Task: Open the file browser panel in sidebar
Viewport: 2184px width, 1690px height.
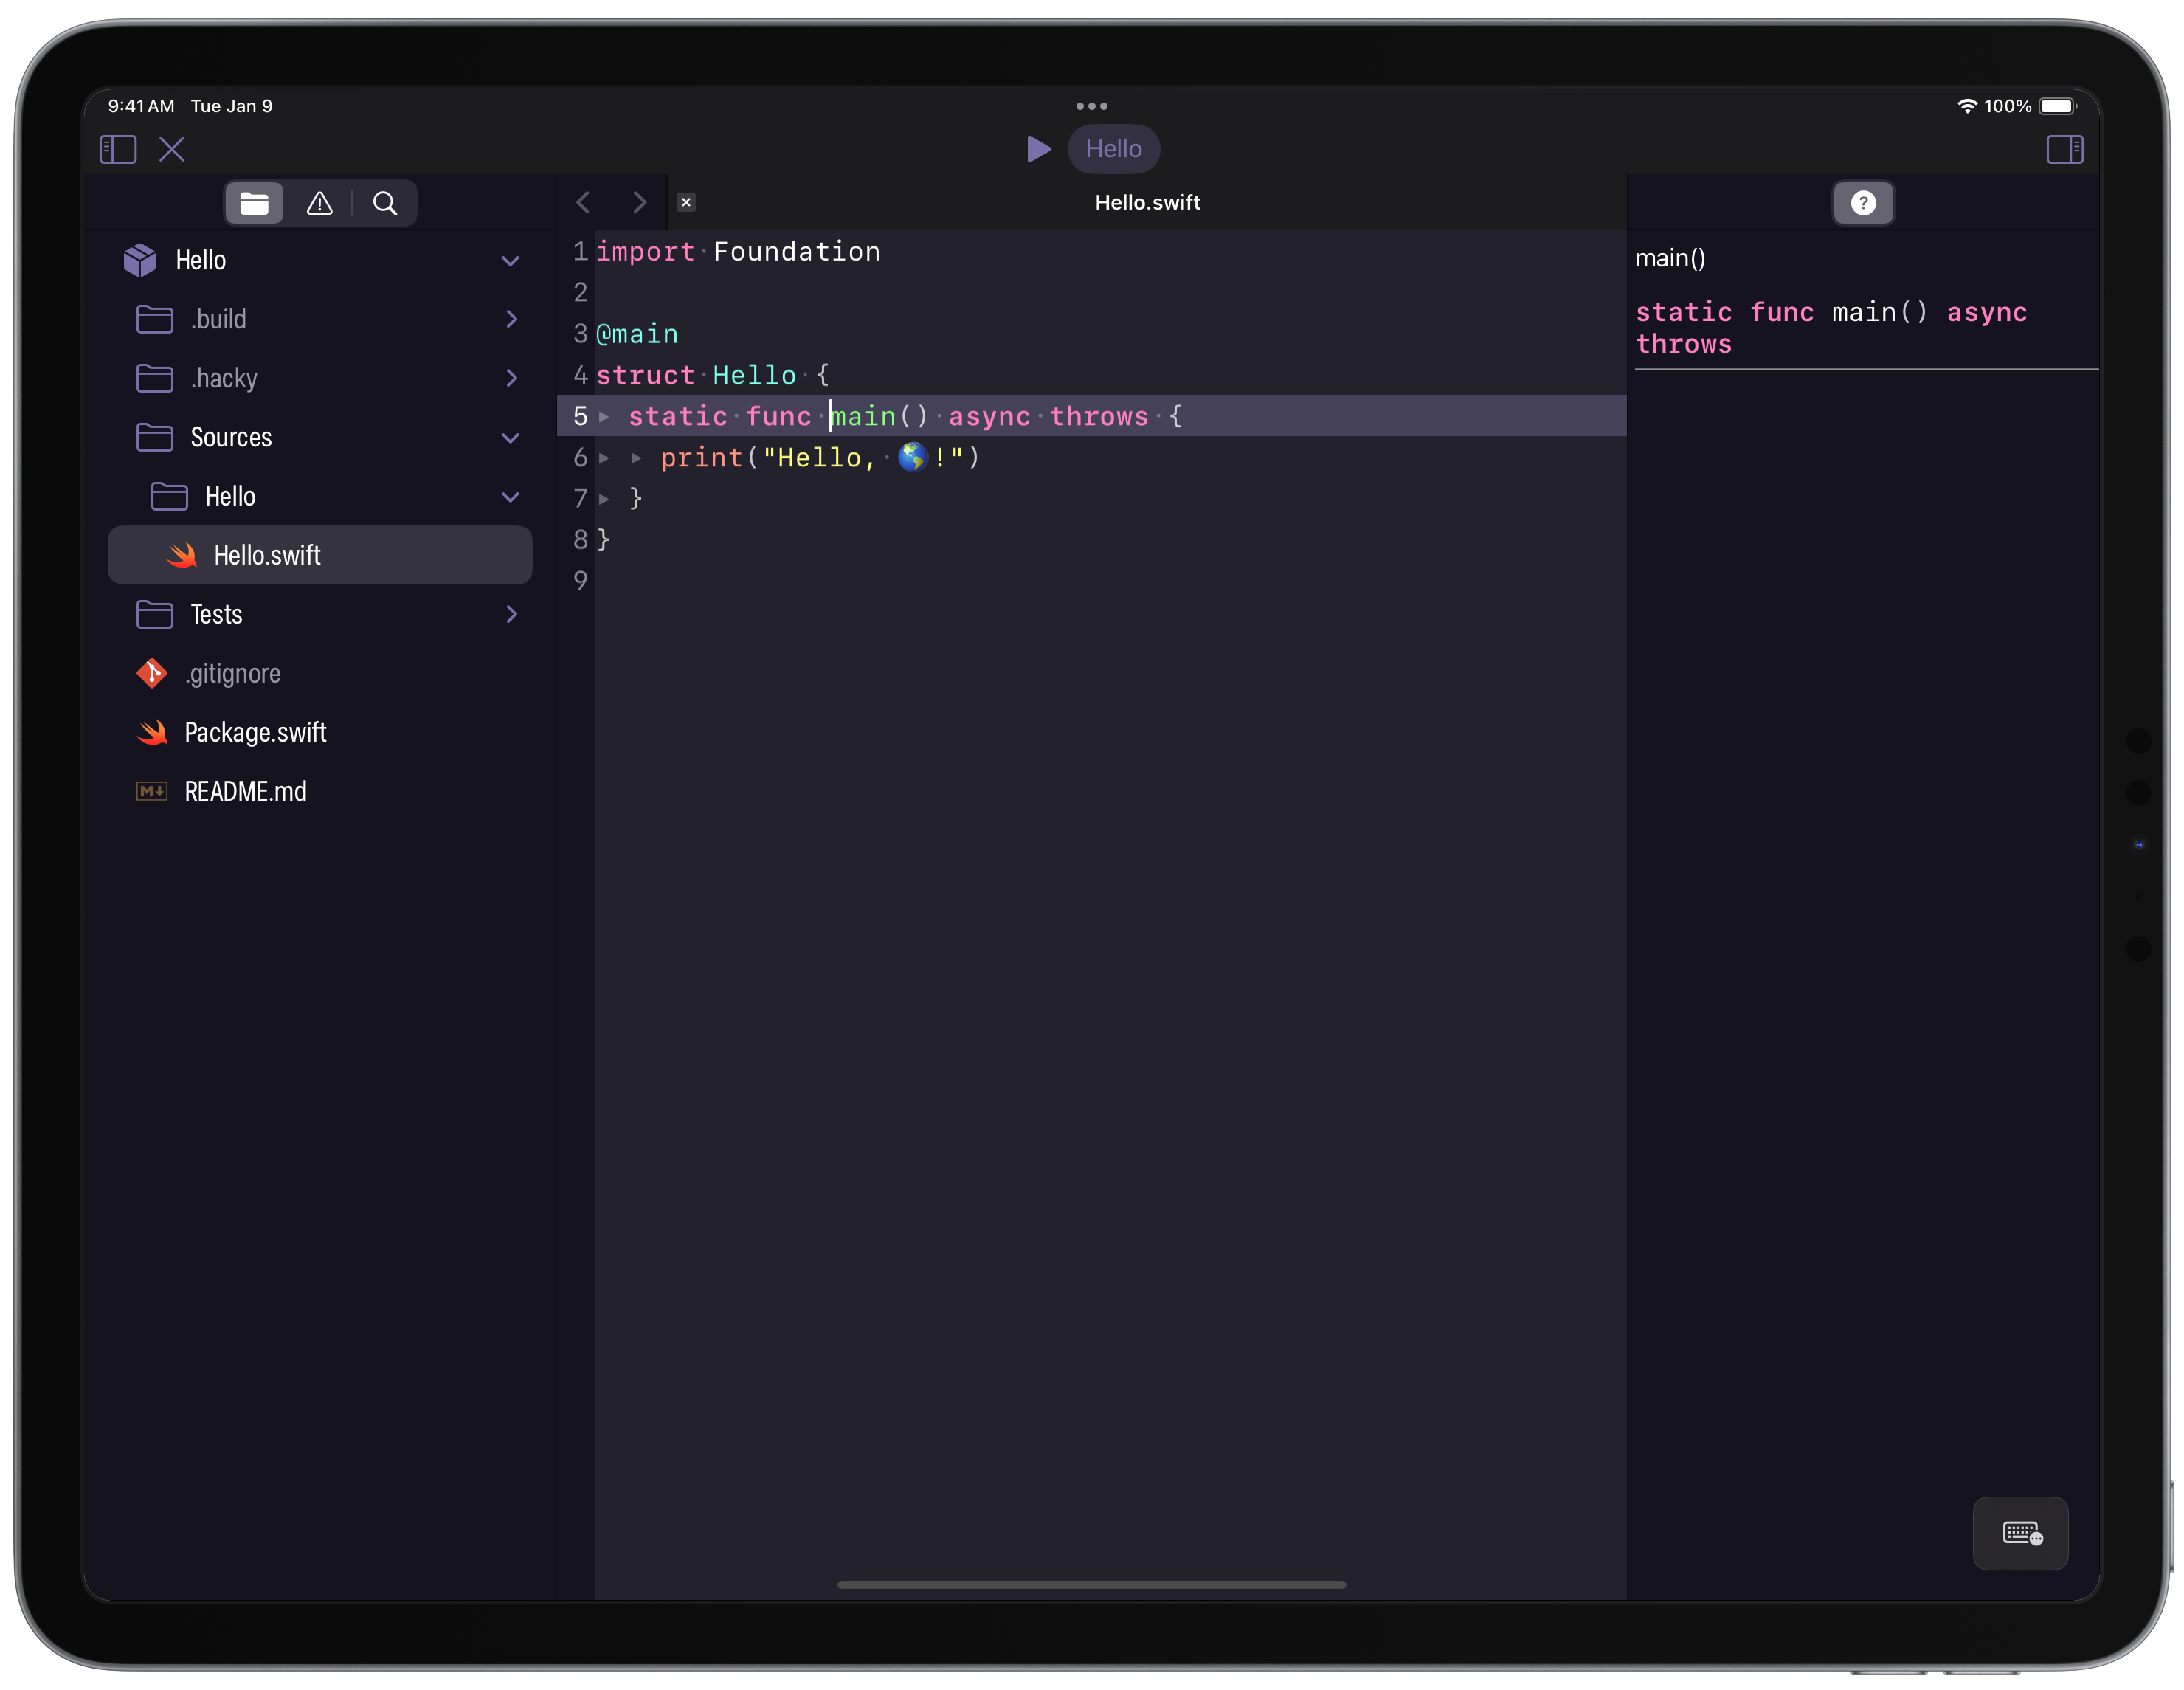Action: (254, 203)
